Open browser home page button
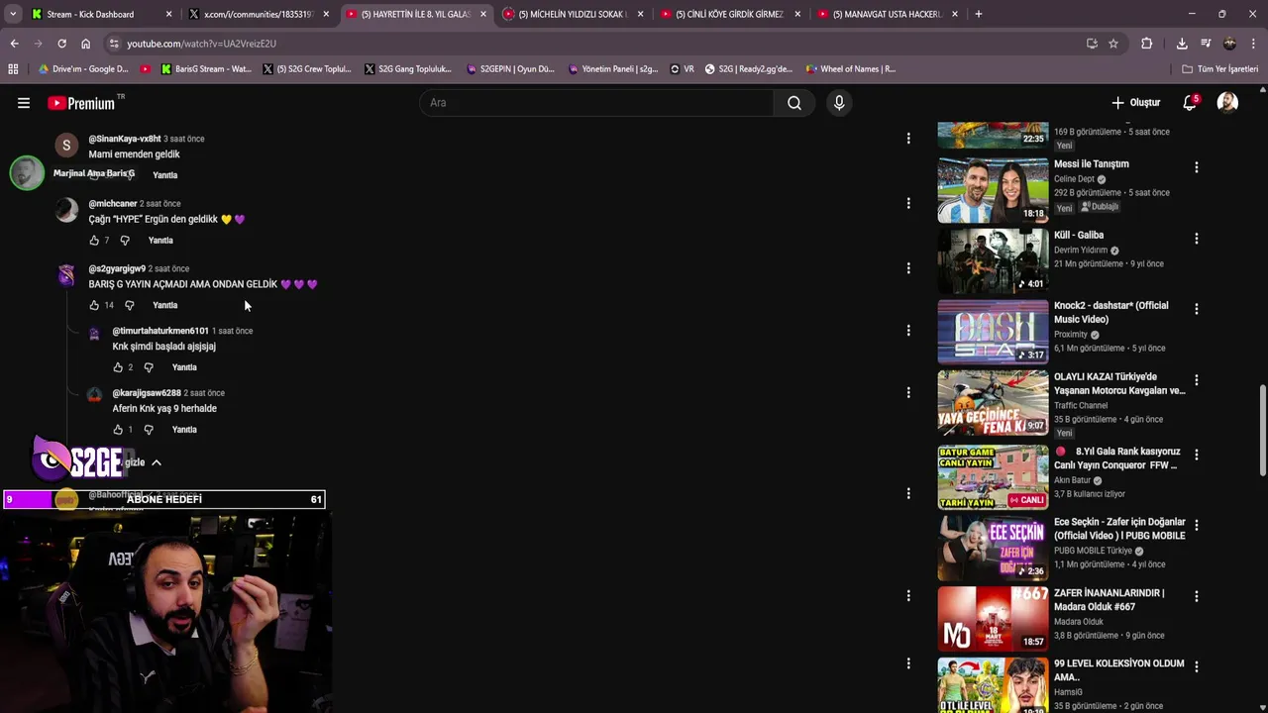This screenshot has height=713, width=1268. tap(85, 44)
